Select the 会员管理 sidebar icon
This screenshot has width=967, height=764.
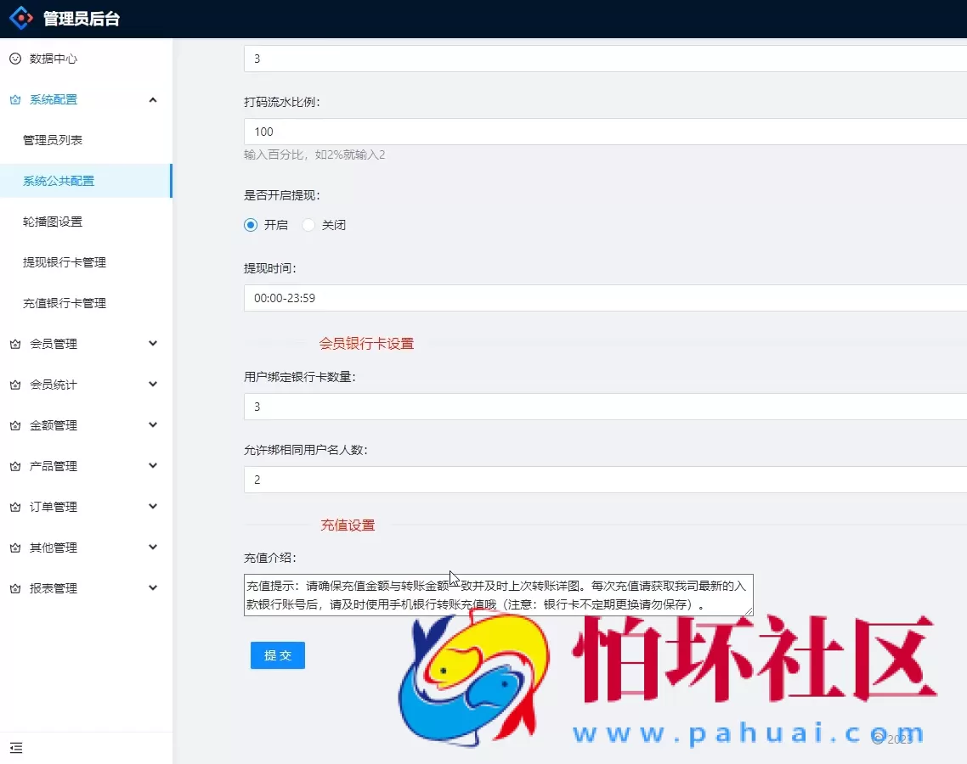(14, 344)
